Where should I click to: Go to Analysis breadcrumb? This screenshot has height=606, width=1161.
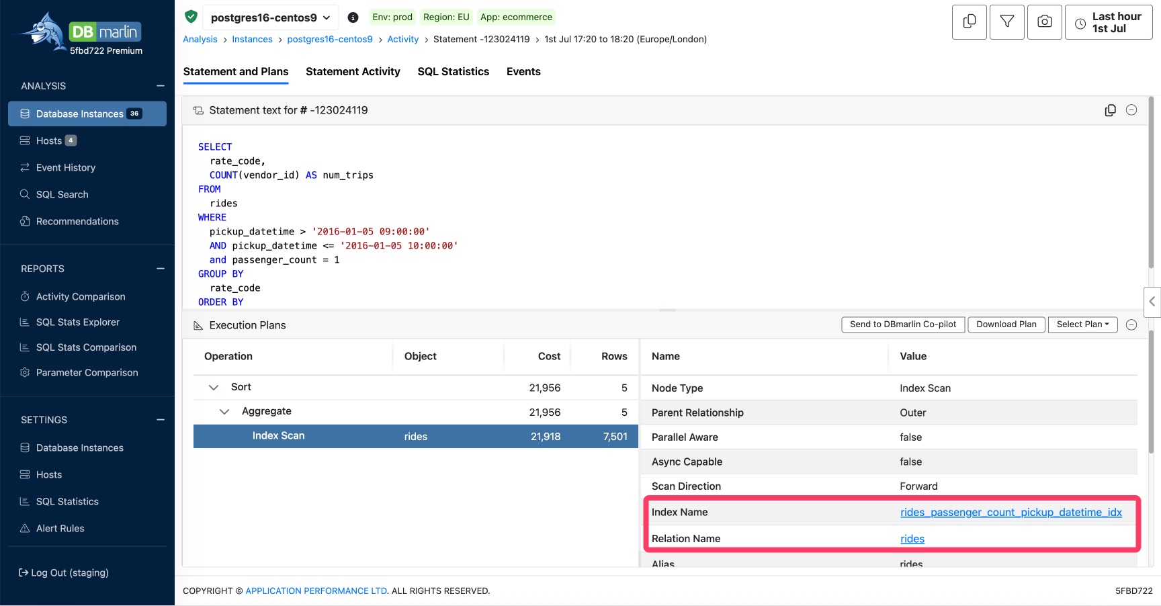point(200,40)
